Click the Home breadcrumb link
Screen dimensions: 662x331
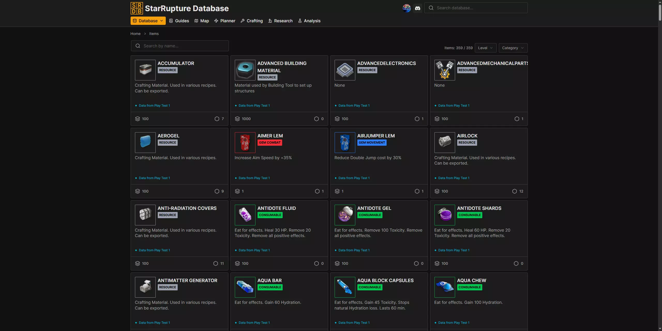[x=135, y=34]
